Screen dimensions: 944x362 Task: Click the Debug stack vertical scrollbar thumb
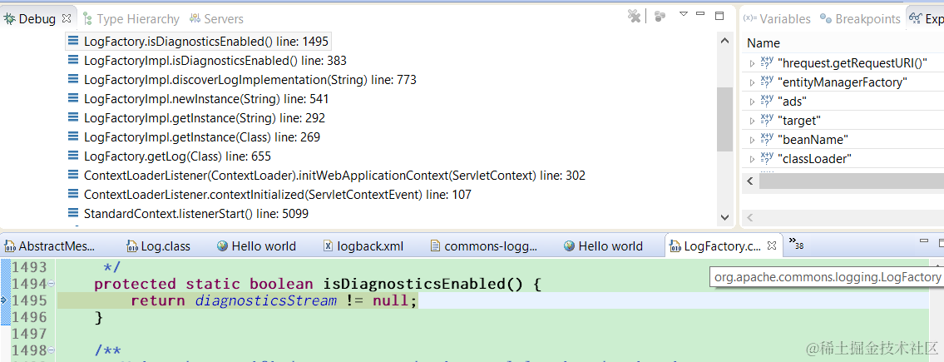(724, 119)
